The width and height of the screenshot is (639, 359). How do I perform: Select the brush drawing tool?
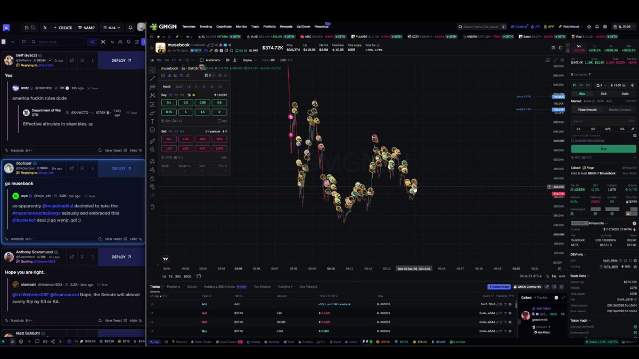click(x=153, y=113)
